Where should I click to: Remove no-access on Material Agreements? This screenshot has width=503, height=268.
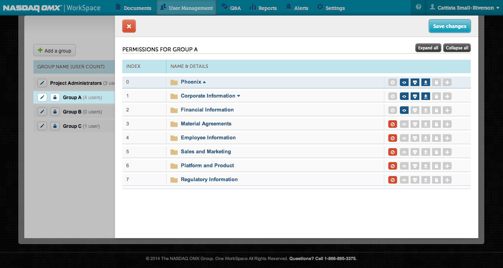click(x=393, y=124)
